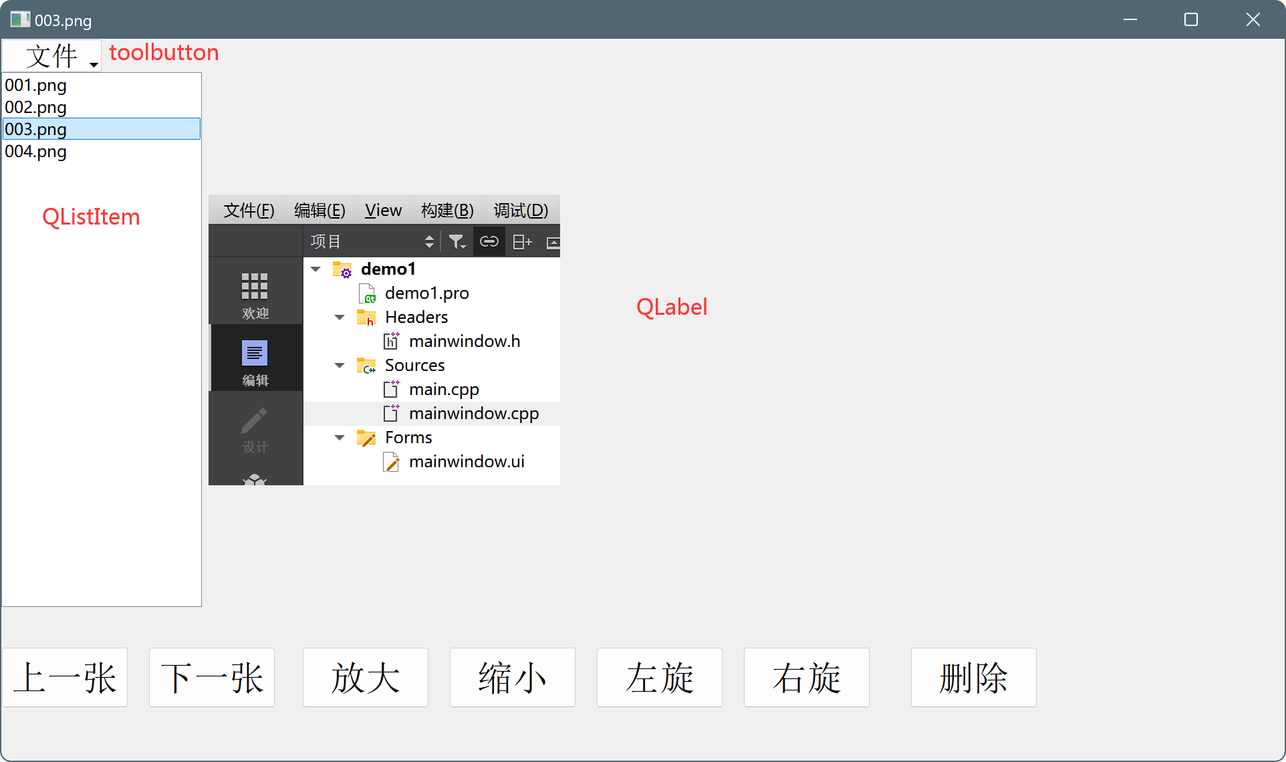Image resolution: width=1286 pixels, height=762 pixels.
Task: Click the split pane icon
Action: coord(522,242)
